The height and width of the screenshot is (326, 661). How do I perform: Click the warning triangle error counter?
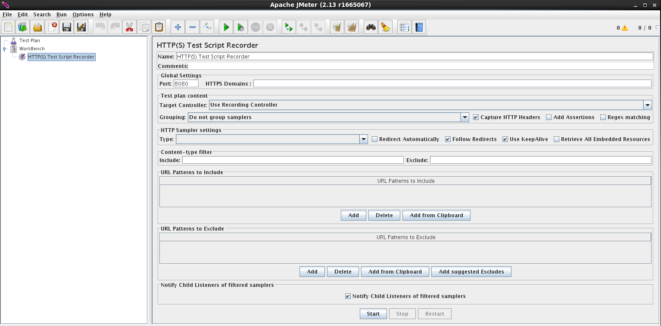(x=625, y=28)
